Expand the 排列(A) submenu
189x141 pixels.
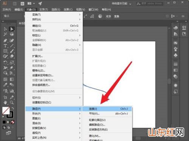point(54,20)
